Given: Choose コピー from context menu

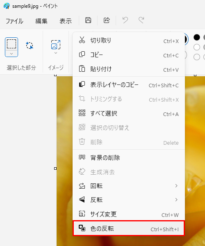Looking at the screenshot, I should pyautogui.click(x=129, y=55).
